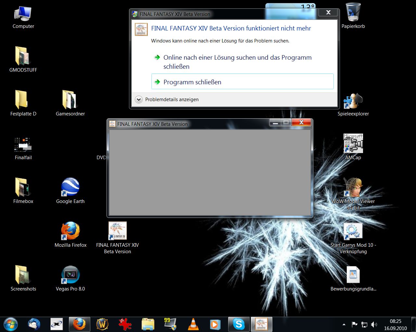
Task: Open the Spieleexplorer shortcut
Action: point(353,105)
